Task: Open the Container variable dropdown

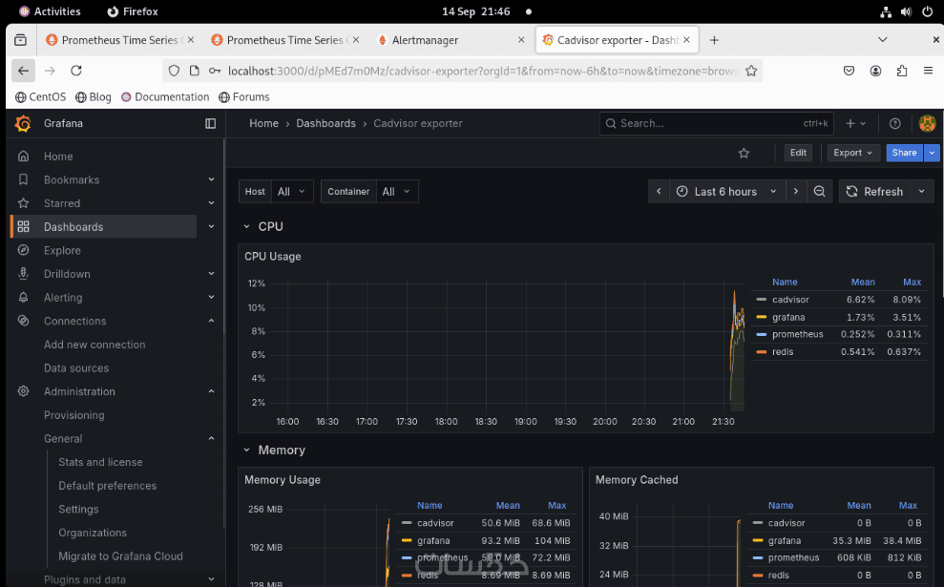Action: click(x=397, y=192)
